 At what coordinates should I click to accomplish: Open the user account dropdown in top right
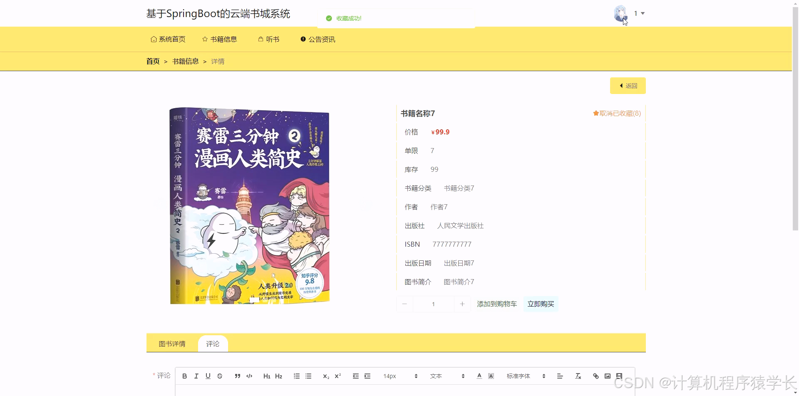[x=638, y=13]
